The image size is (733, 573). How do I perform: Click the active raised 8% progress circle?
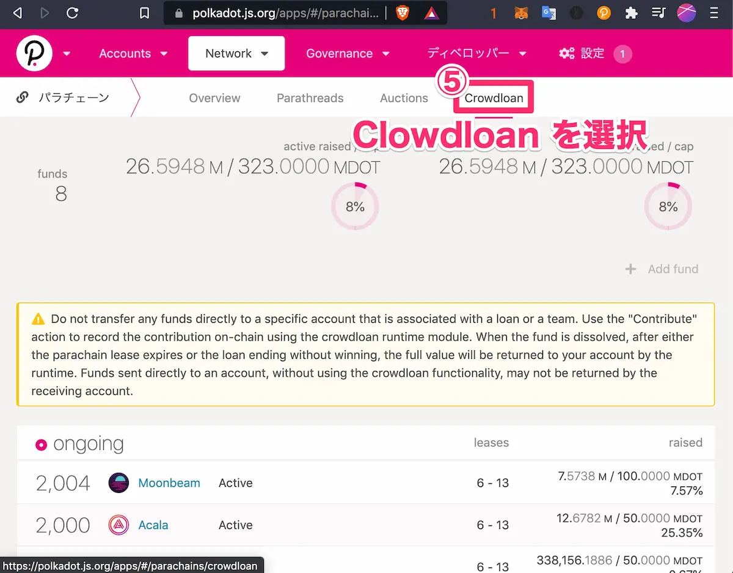pyautogui.click(x=355, y=207)
